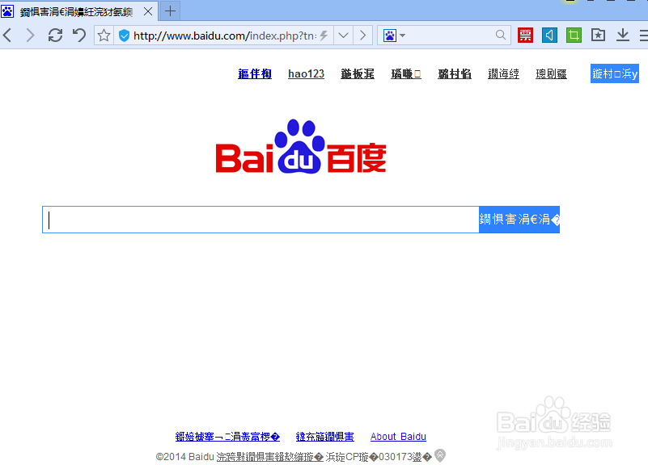Bookmark the page with the star icon
Viewport: 648px width, 465px height.
(x=104, y=36)
